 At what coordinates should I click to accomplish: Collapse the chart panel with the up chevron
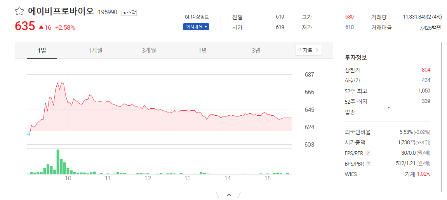pyautogui.click(x=229, y=195)
